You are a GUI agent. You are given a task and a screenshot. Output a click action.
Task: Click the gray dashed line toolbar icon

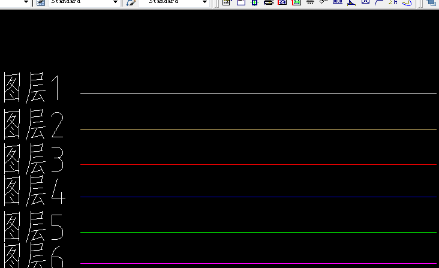pyautogui.click(x=310, y=2)
